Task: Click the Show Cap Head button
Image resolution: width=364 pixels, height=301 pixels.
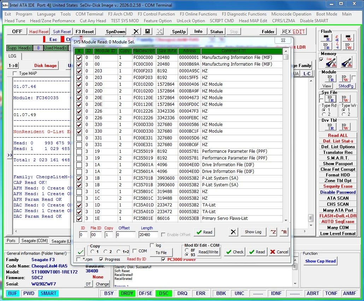Action: pos(320,261)
